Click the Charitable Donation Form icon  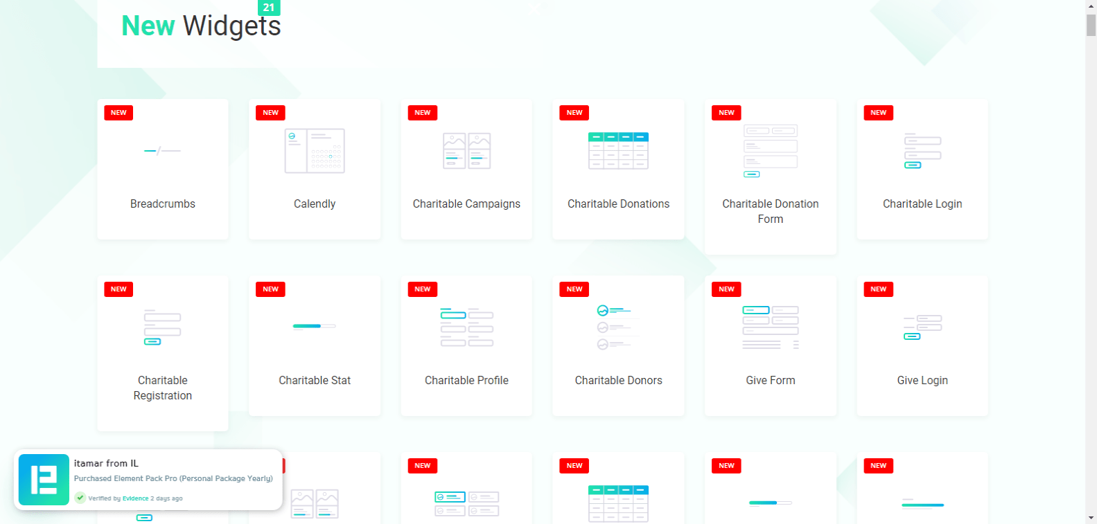[771, 150]
